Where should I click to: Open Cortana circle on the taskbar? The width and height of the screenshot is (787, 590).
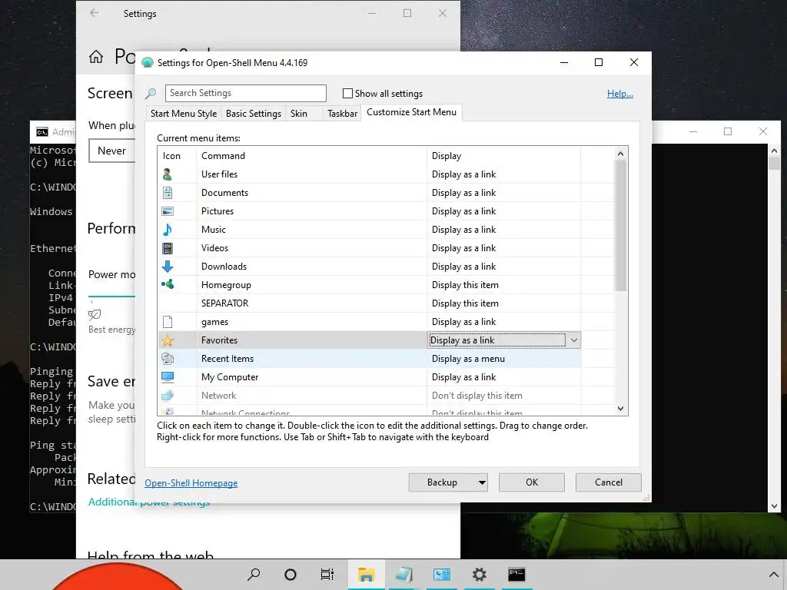290,575
